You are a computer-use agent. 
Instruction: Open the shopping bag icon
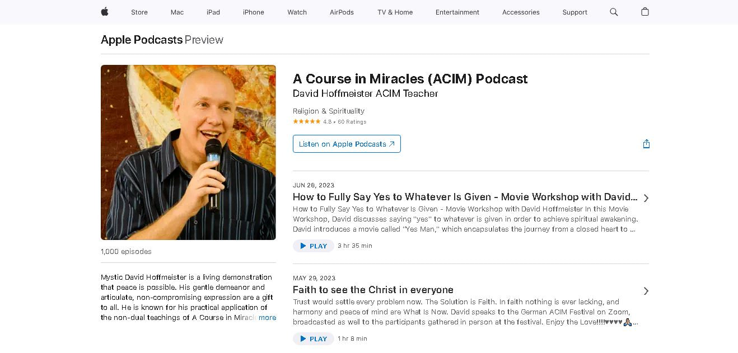pyautogui.click(x=645, y=12)
